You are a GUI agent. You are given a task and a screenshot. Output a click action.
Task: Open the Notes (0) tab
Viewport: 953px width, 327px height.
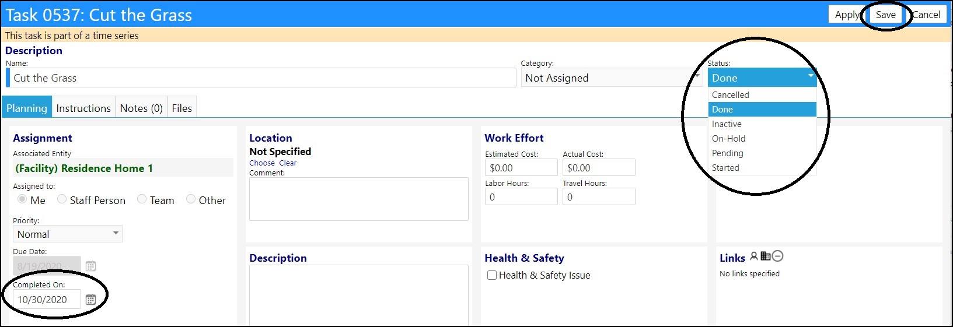click(141, 108)
